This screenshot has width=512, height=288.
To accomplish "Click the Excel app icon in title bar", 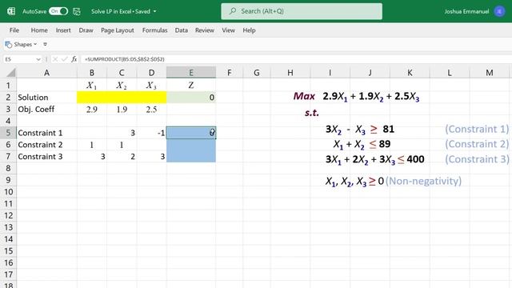I will [x=11, y=11].
